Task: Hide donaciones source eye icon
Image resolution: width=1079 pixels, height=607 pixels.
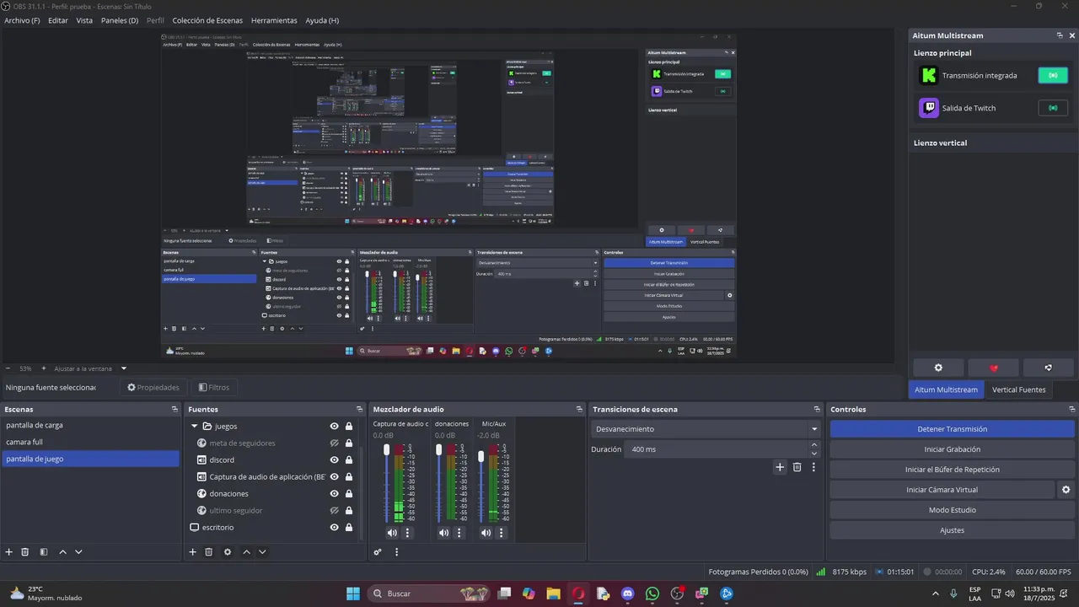Action: [x=335, y=494]
